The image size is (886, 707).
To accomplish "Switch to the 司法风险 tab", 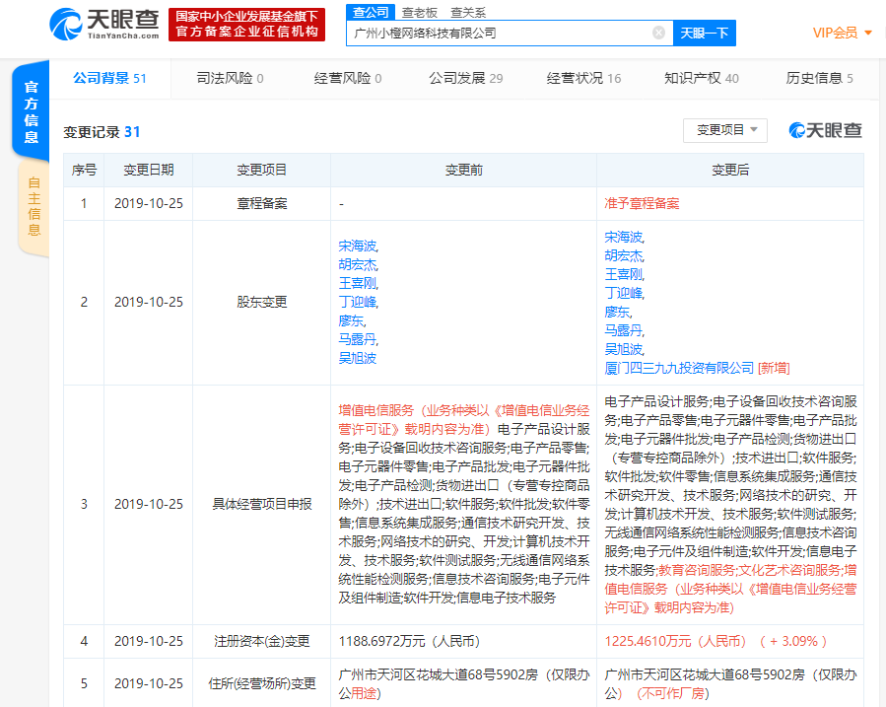I will coord(230,78).
